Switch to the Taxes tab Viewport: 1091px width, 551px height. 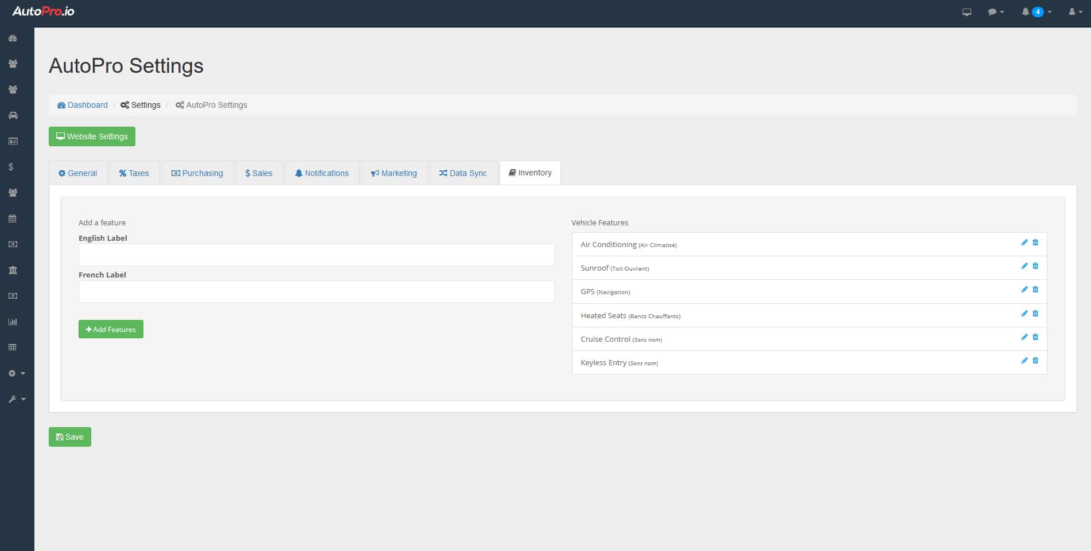134,173
